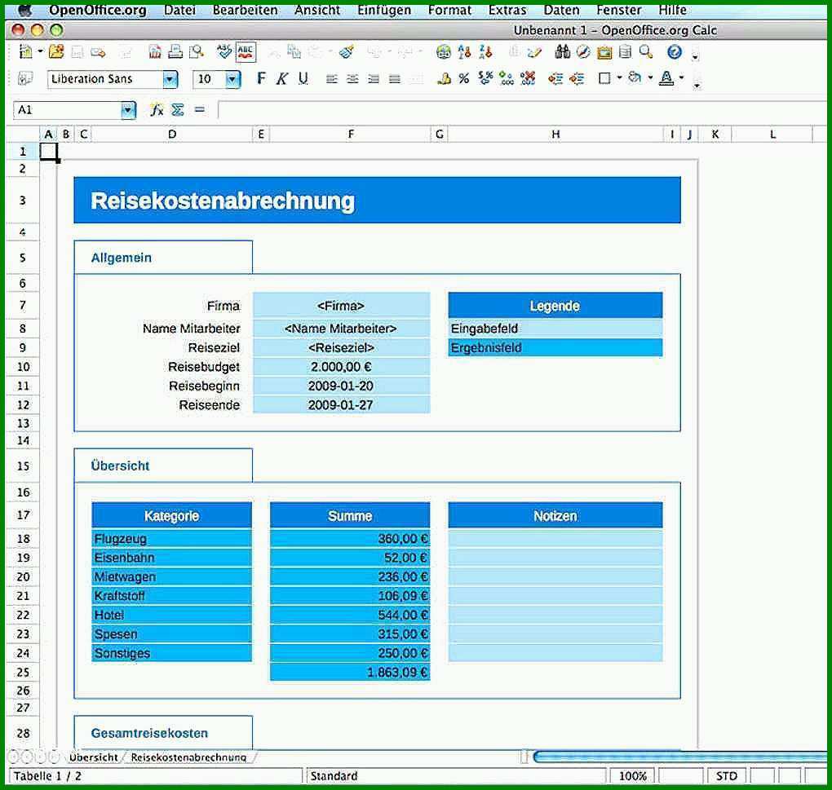This screenshot has width=832, height=790.
Task: Click the Open file folder icon
Action: point(55,51)
